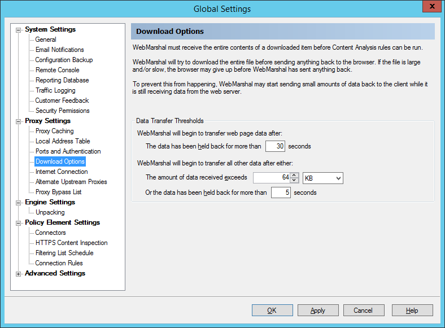Open Connectors settings
445x328 pixels.
tap(50, 233)
